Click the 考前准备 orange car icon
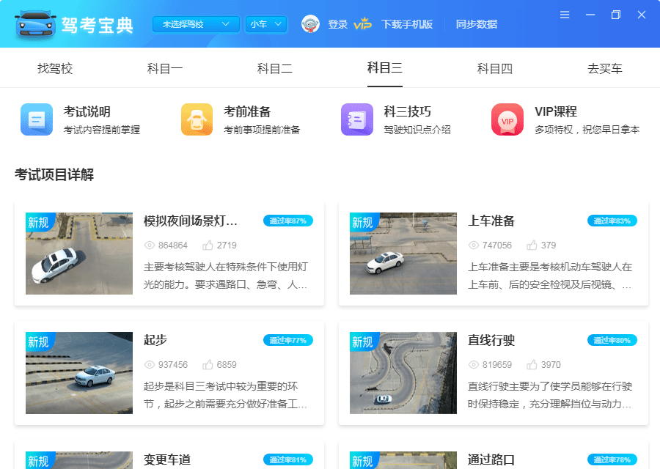This screenshot has width=660, height=469. [197, 119]
